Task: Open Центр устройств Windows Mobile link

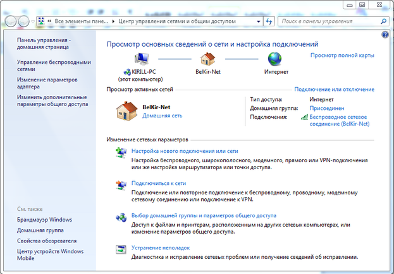Action: (50, 254)
